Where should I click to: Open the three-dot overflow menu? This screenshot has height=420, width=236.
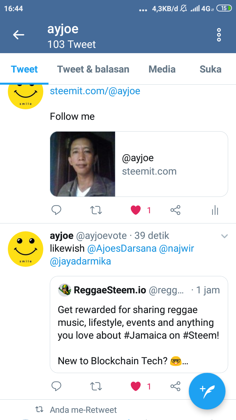(x=219, y=35)
